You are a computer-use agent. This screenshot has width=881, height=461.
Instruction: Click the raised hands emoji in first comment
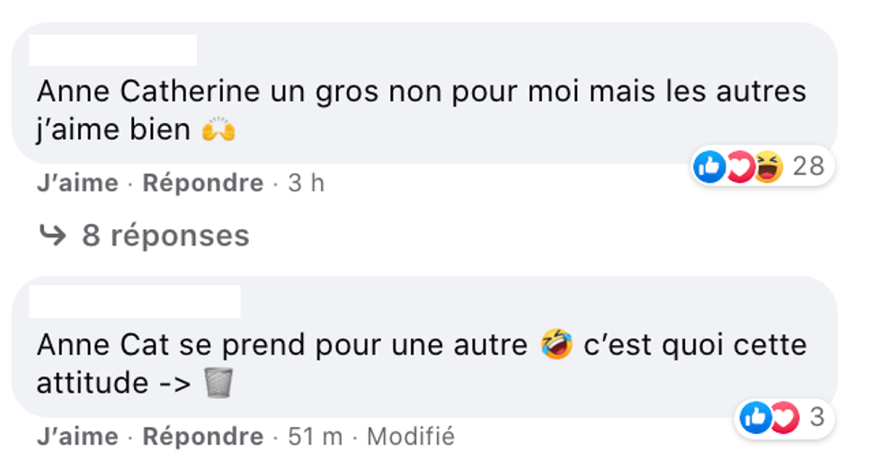218,130
